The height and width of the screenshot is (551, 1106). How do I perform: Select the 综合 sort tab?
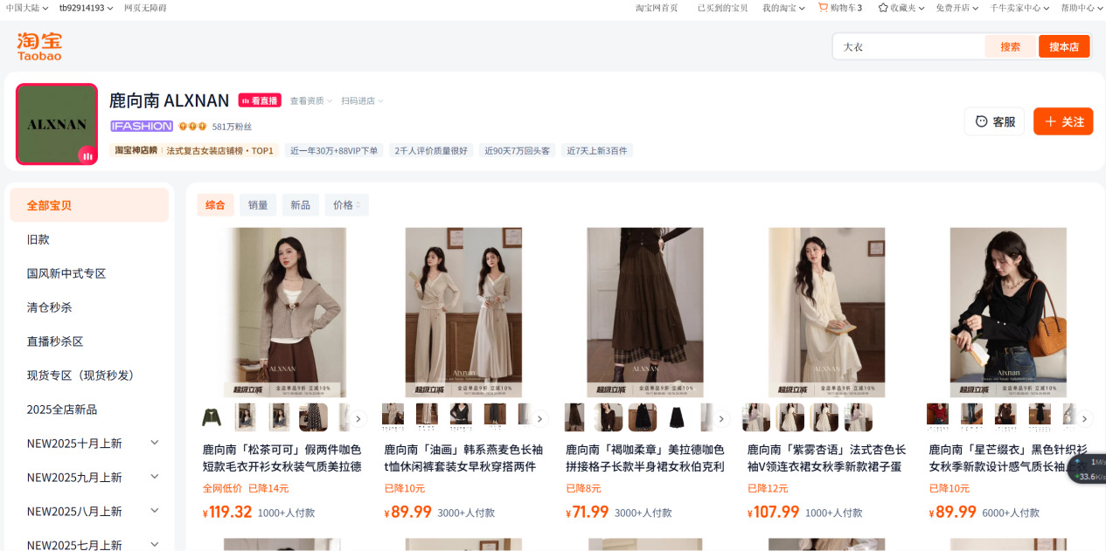(x=215, y=205)
